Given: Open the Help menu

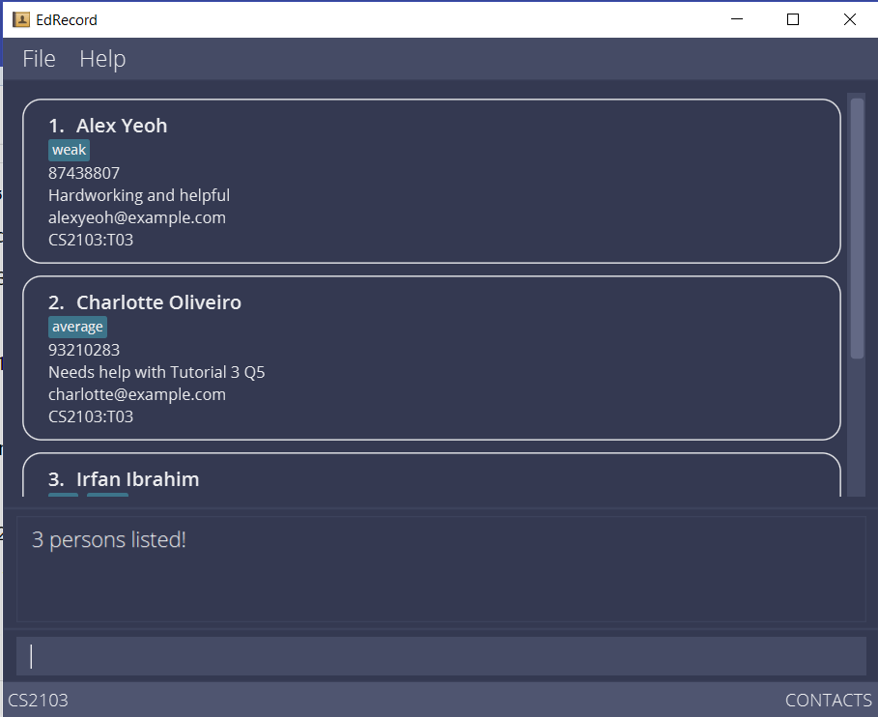Looking at the screenshot, I should 102,59.
